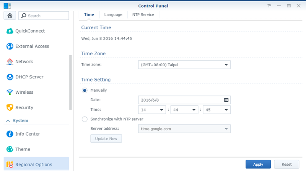Viewport: 306px width, 171px height.
Task: Open DHCP Server icon
Action: click(x=10, y=77)
